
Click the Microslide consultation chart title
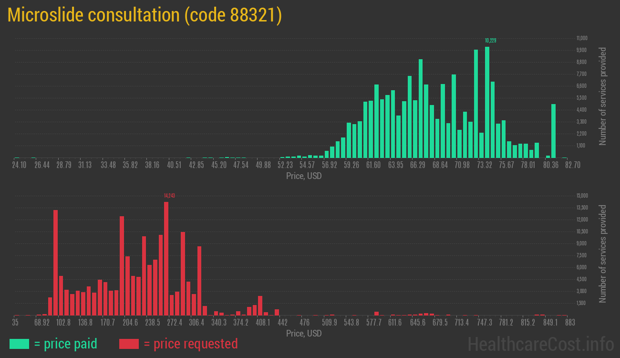pyautogui.click(x=145, y=15)
